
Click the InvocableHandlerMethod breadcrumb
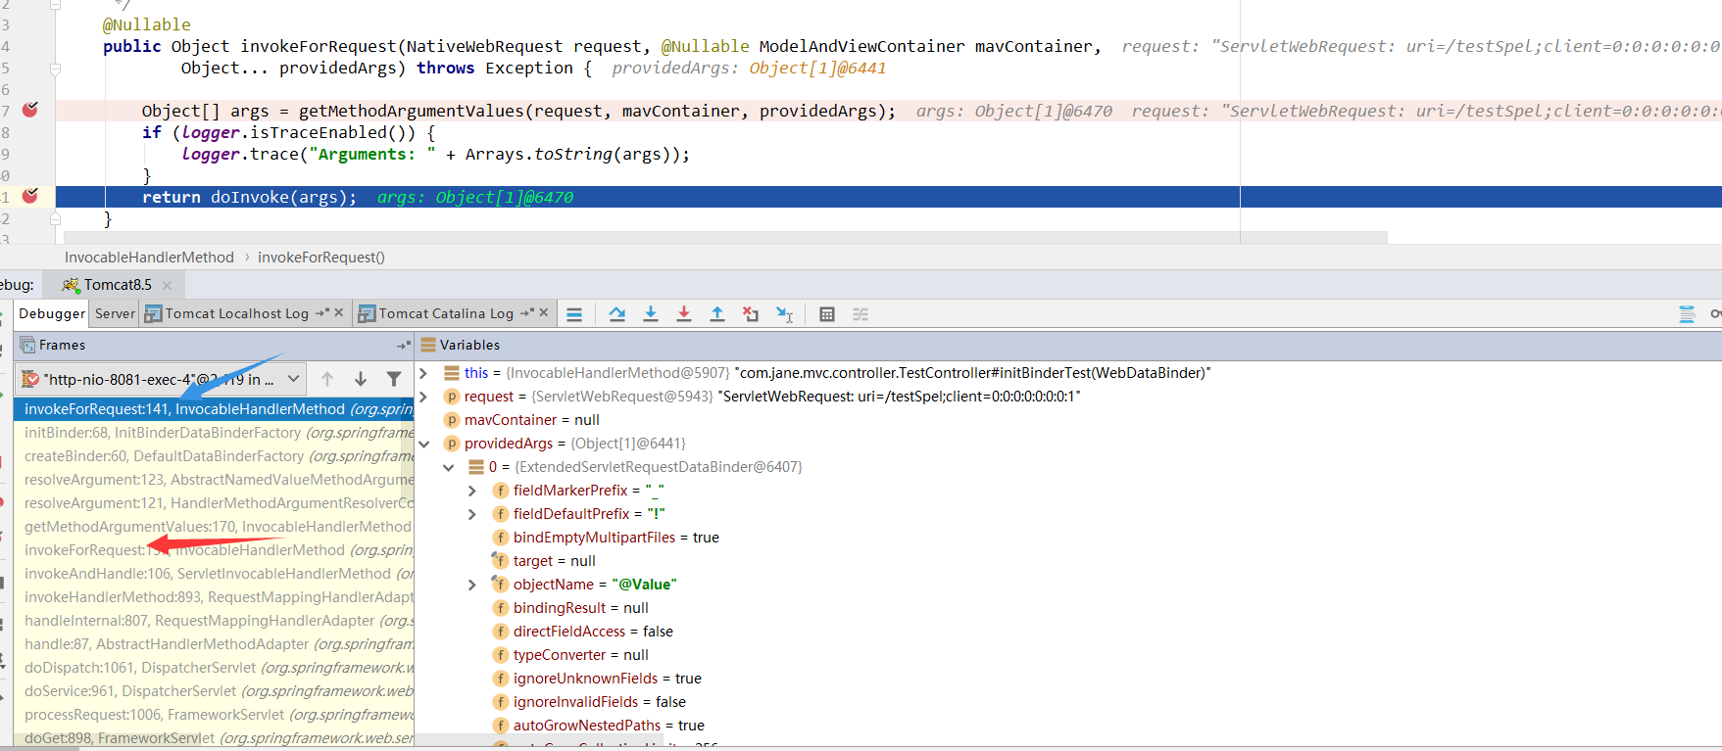pos(149,258)
